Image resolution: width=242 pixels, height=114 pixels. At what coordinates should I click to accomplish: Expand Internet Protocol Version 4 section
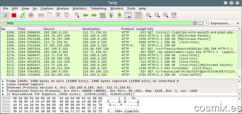[x=3, y=87]
